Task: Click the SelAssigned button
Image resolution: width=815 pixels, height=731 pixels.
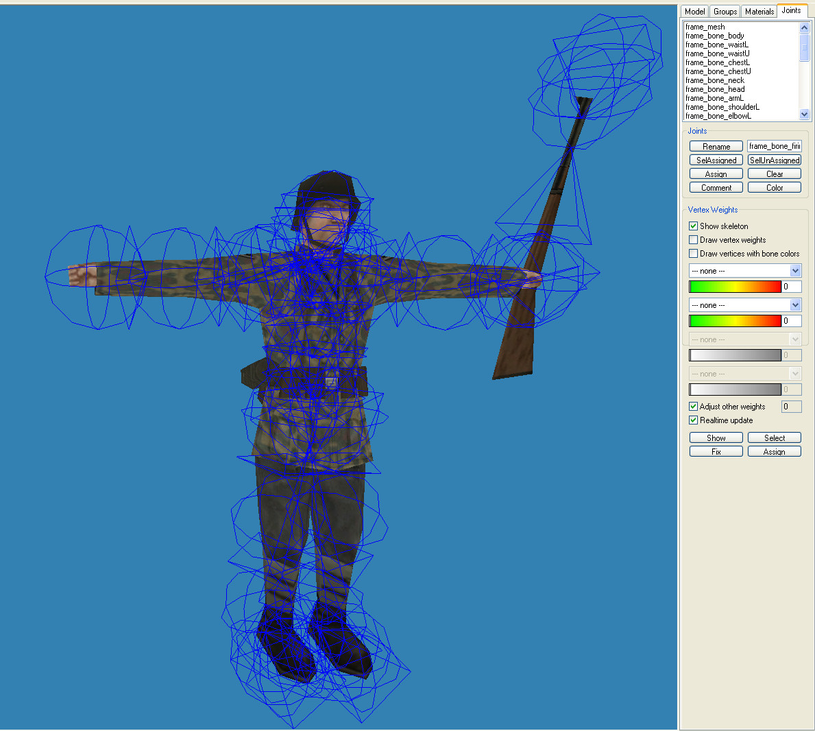Action: 716,160
